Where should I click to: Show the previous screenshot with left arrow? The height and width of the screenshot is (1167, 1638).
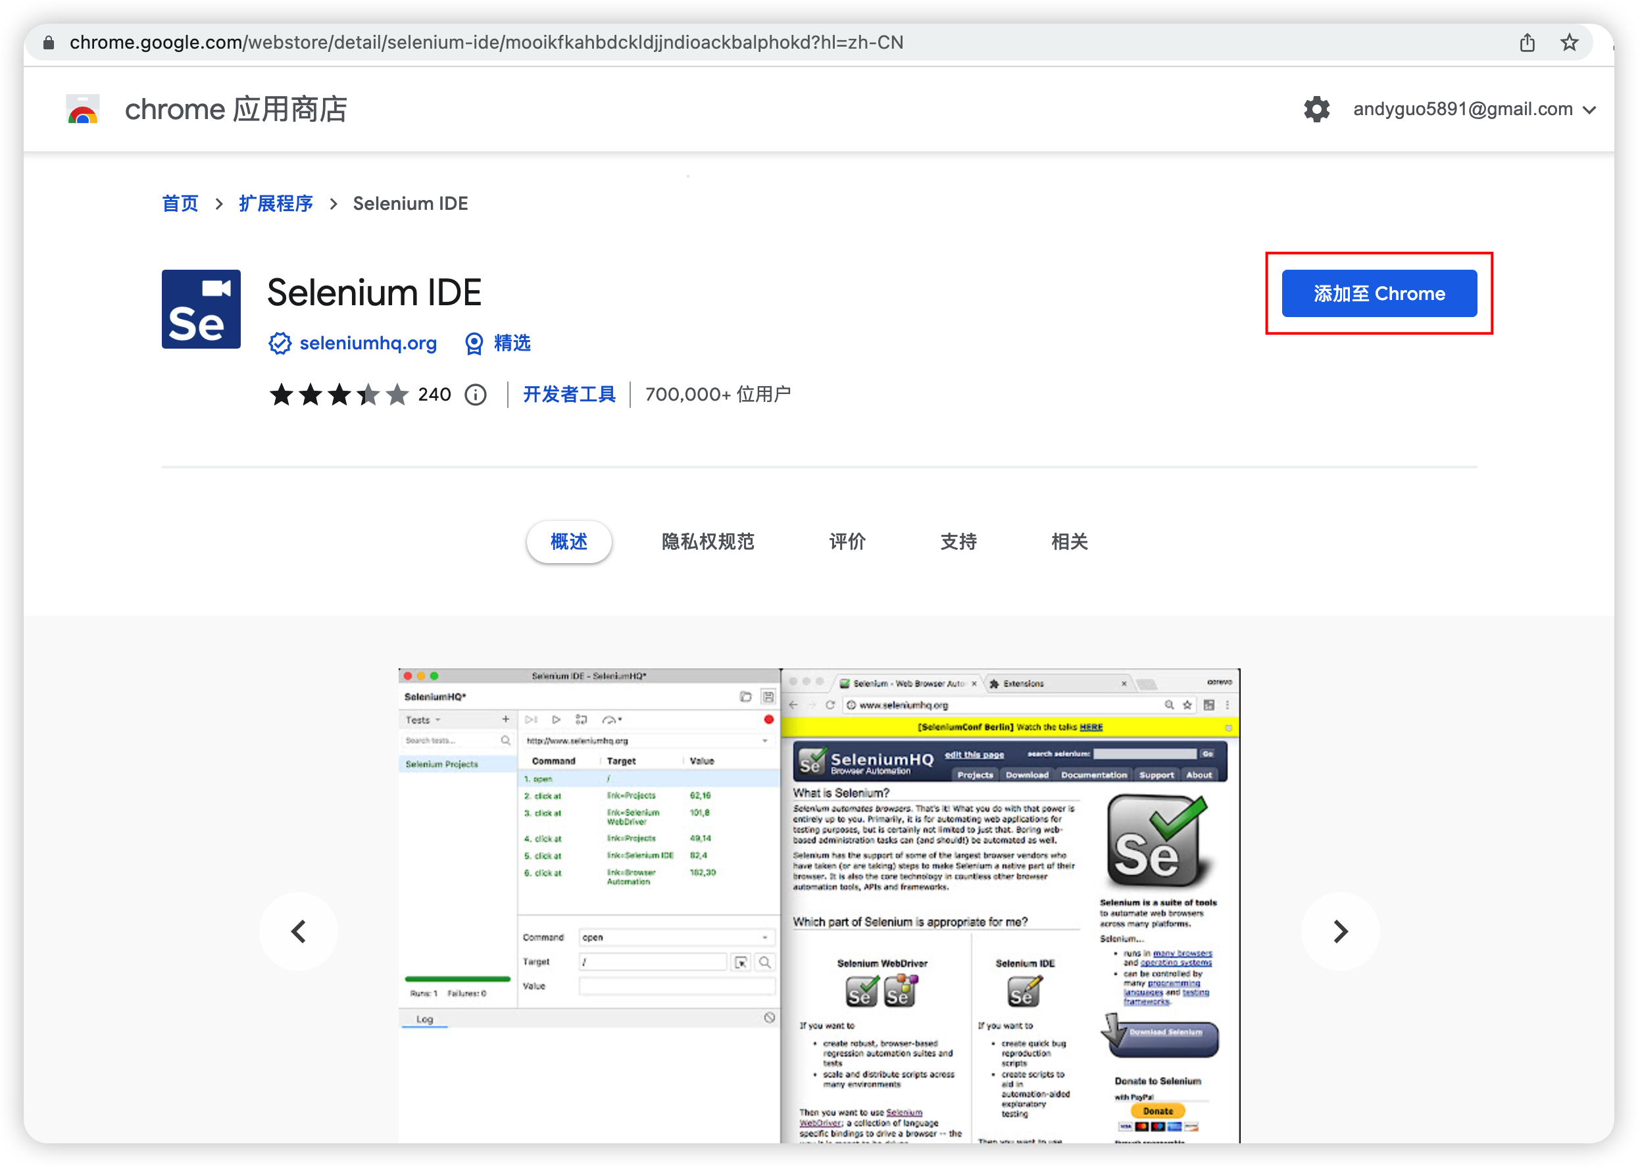[x=298, y=931]
